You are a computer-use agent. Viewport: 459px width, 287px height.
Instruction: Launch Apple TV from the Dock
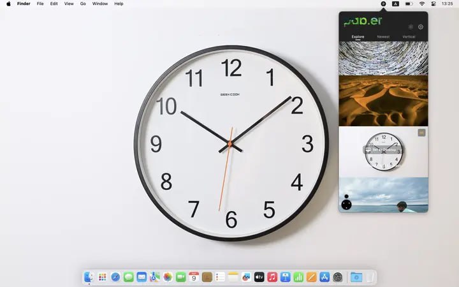259,277
